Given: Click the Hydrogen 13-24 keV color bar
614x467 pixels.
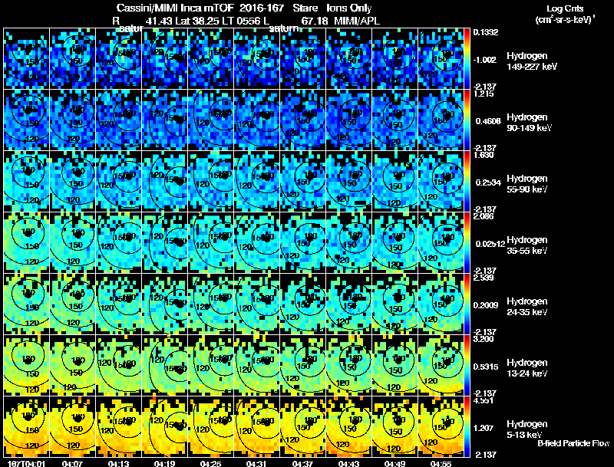Looking at the screenshot, I should coord(467,366).
